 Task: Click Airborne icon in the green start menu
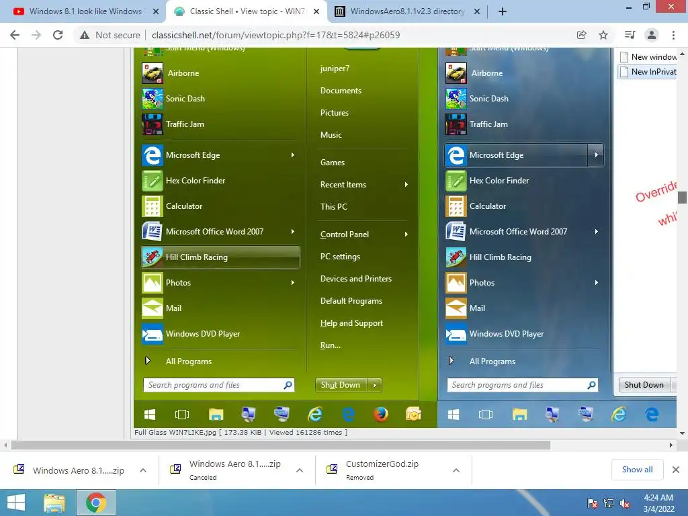(x=153, y=73)
